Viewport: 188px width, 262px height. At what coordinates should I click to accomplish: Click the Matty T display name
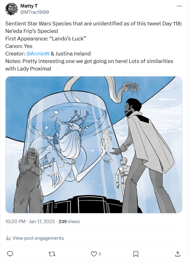tap(29, 6)
